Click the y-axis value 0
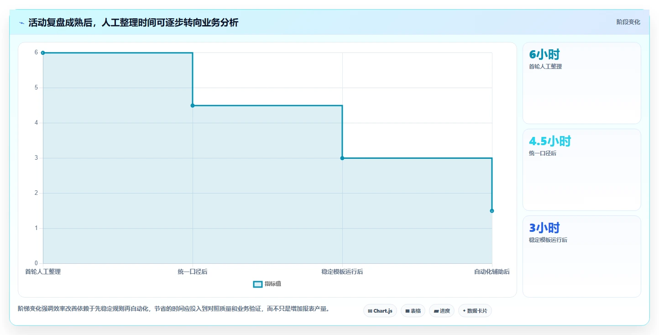Screen dimensions: 659x335 coord(36,263)
